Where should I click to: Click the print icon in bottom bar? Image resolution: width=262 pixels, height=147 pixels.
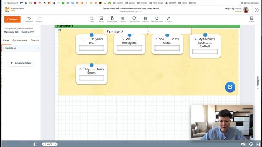click(x=243, y=144)
